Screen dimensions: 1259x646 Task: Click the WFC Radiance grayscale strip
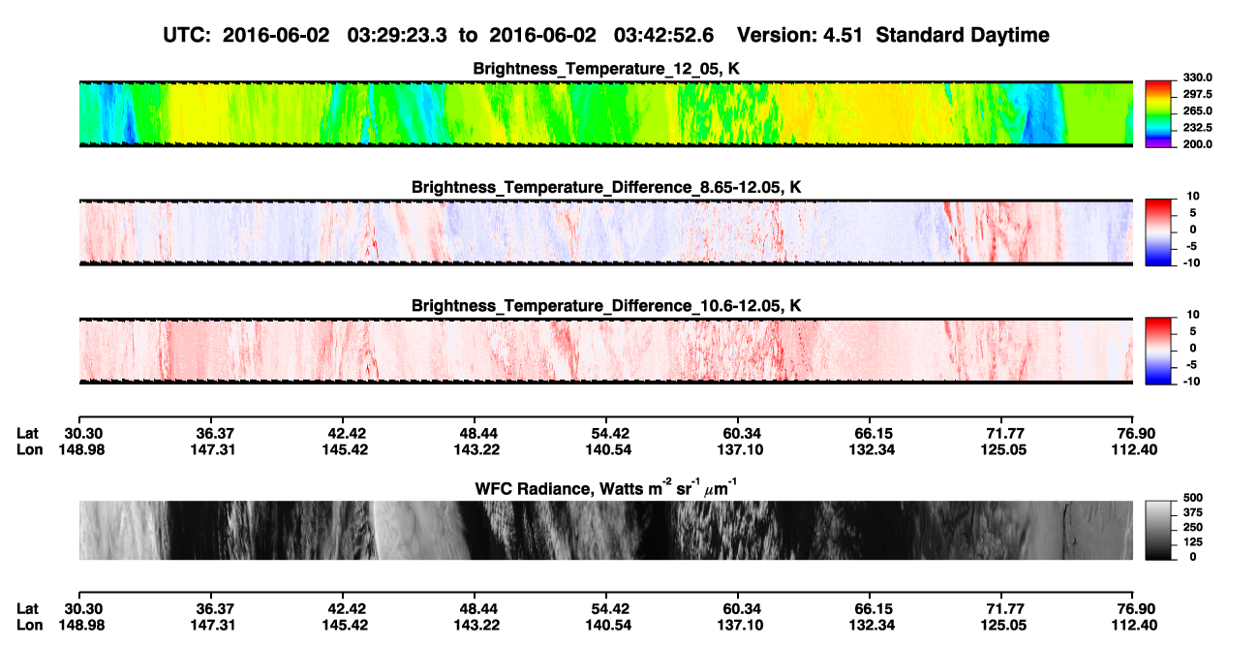coord(605,530)
